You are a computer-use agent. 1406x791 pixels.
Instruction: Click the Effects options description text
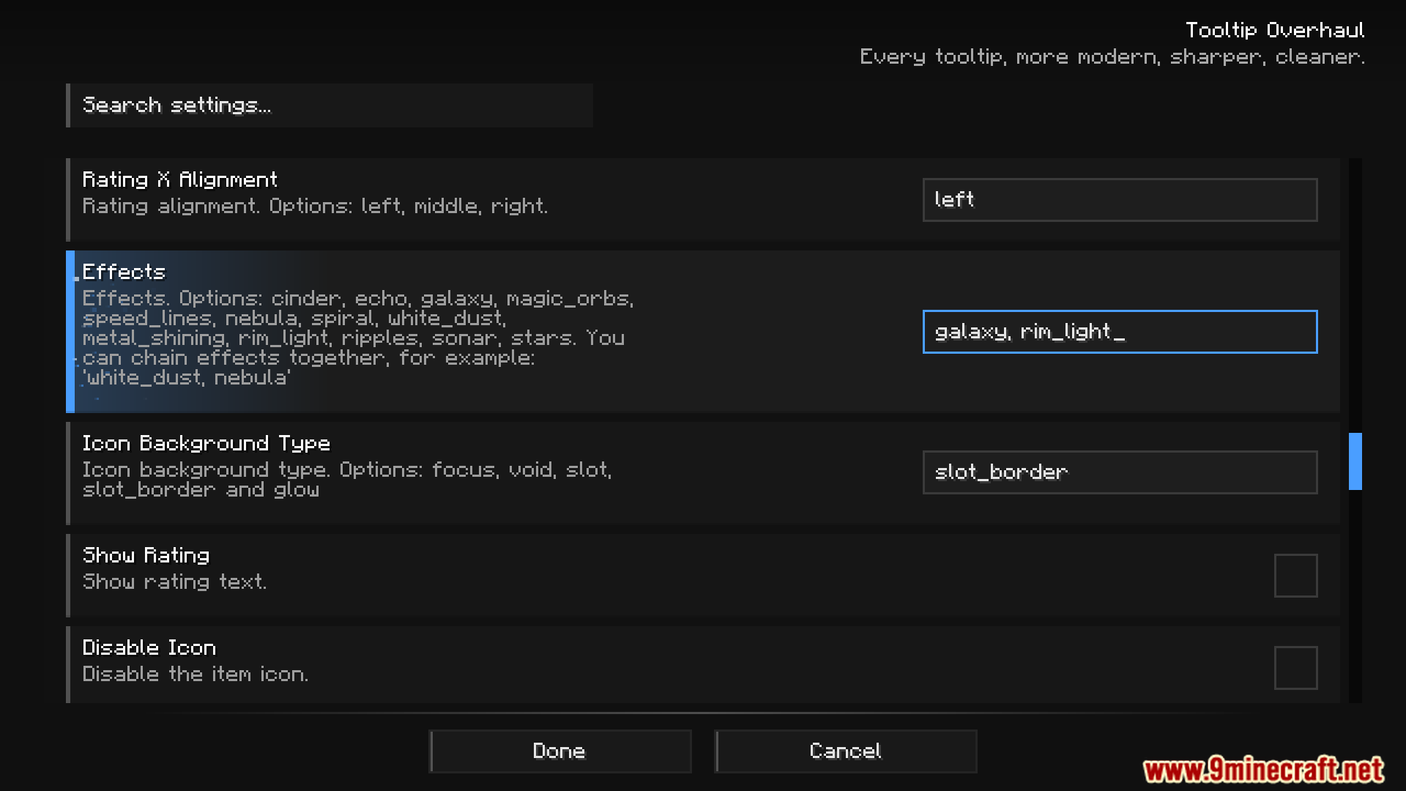pos(357,338)
